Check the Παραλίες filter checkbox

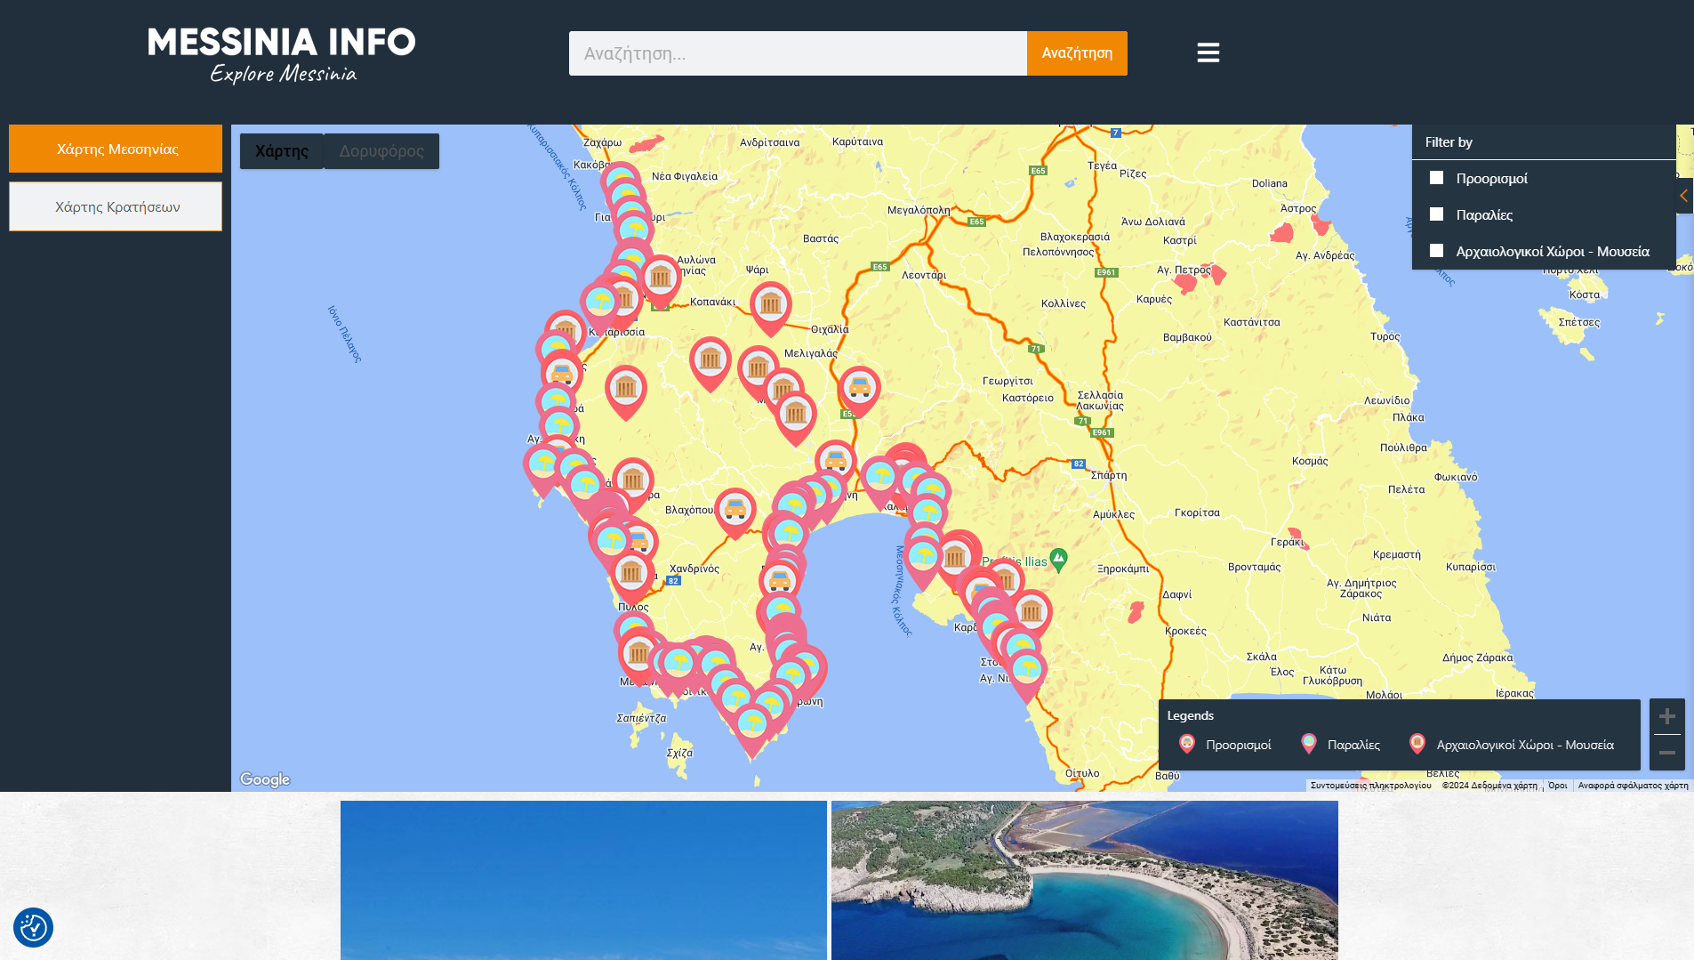tap(1436, 214)
